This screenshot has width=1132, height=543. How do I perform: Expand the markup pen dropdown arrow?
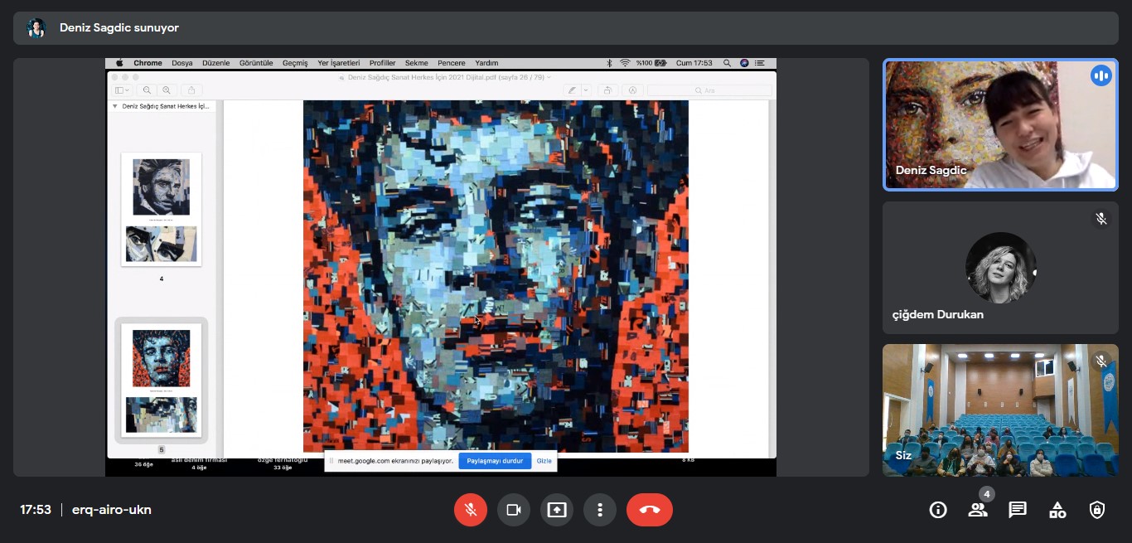(x=586, y=90)
